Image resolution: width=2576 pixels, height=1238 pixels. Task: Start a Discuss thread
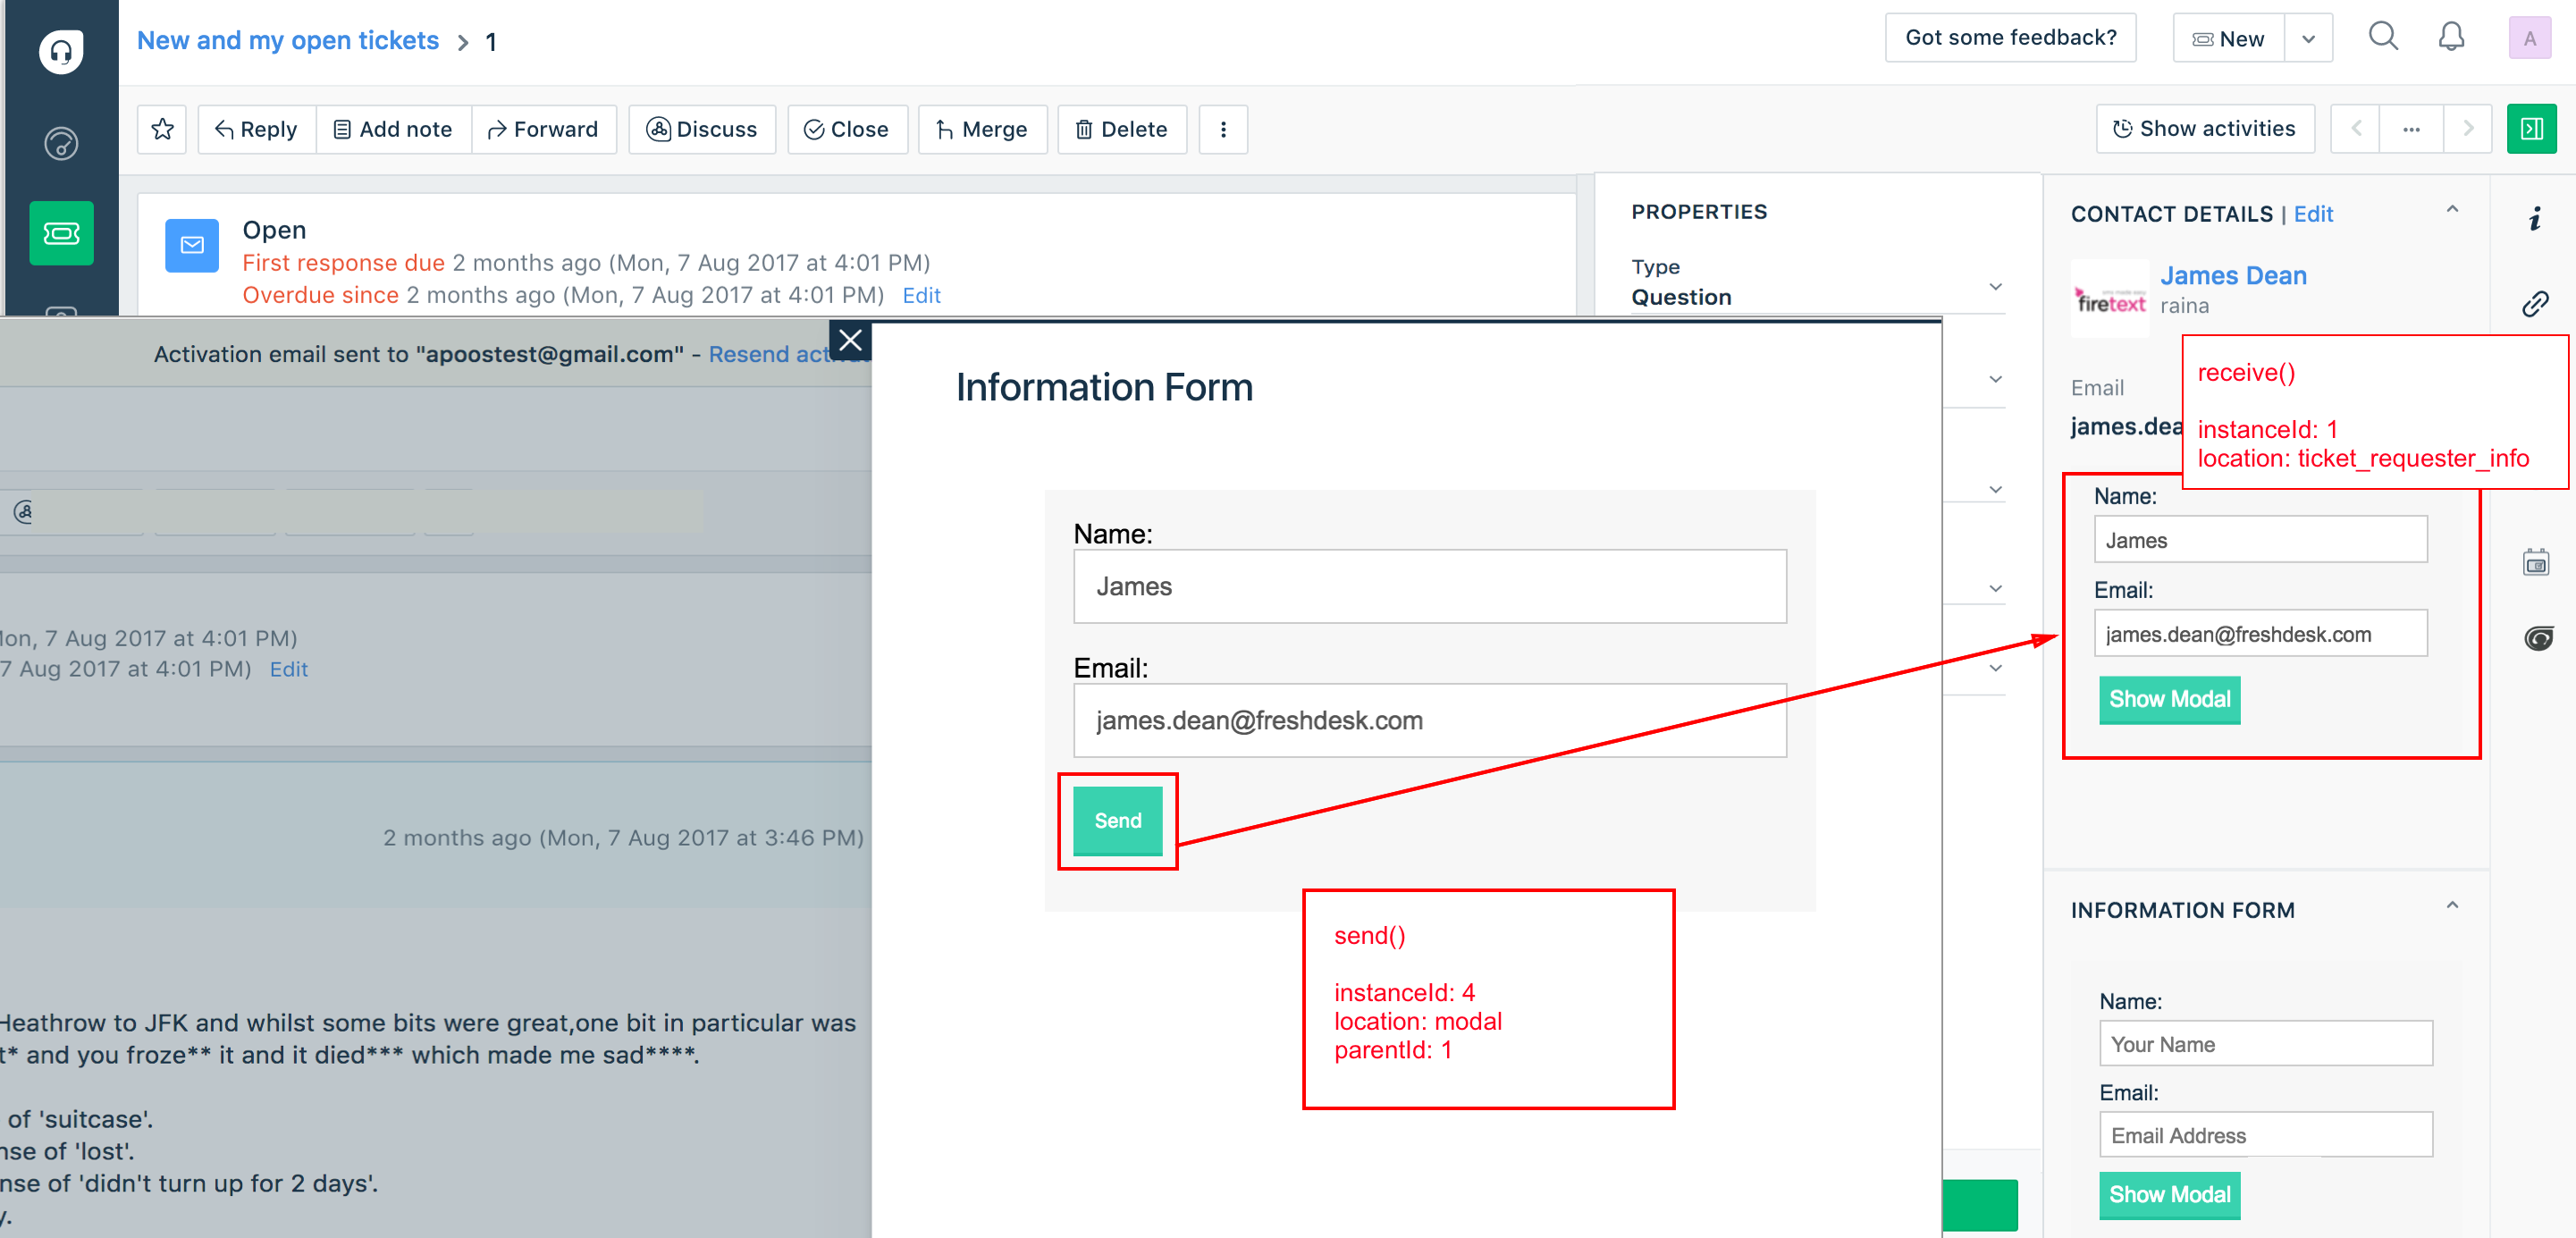702,129
